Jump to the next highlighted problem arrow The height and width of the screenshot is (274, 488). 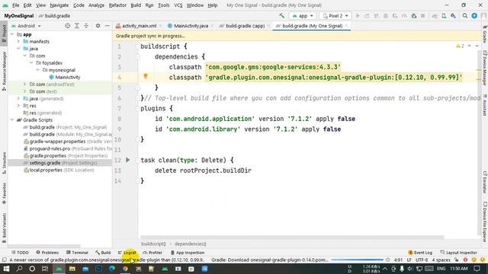[477, 46]
